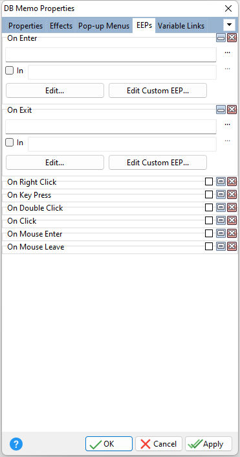240x457 pixels.
Task: Delete the On Exit EEP
Action: point(232,110)
